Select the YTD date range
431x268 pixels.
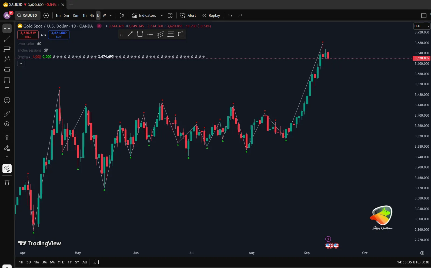click(61, 262)
